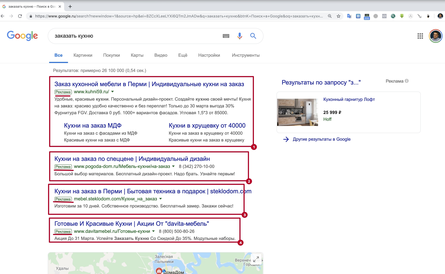The height and width of the screenshot is (274, 445).
Task: Click the search query input field
Action: pos(137,36)
